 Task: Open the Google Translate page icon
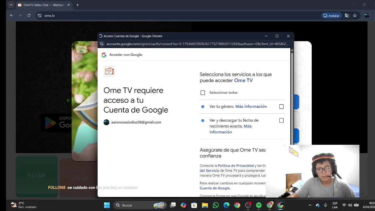[347, 16]
